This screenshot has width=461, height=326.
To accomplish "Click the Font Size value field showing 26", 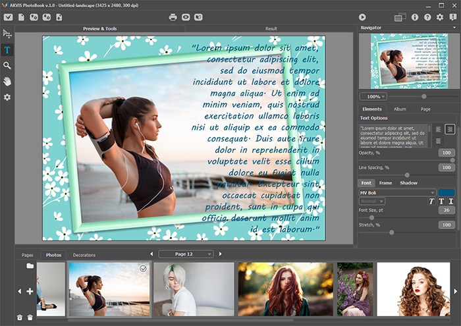I will (x=447, y=210).
